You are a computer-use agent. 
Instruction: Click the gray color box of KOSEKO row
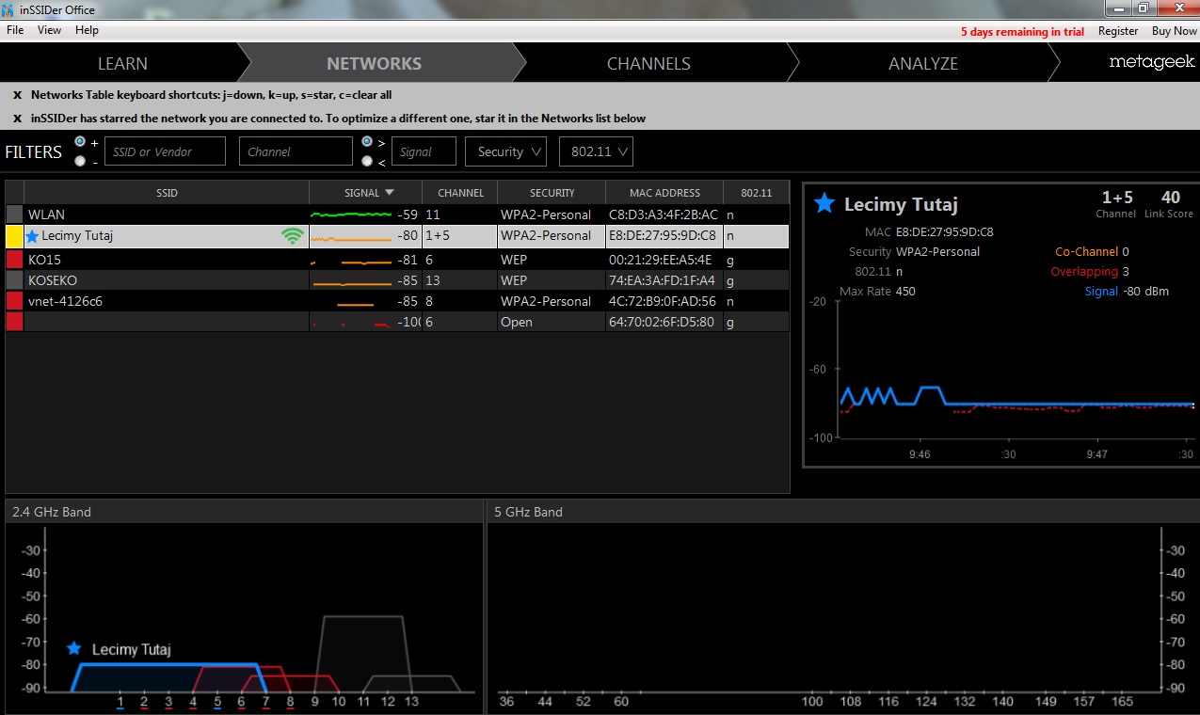pos(14,280)
